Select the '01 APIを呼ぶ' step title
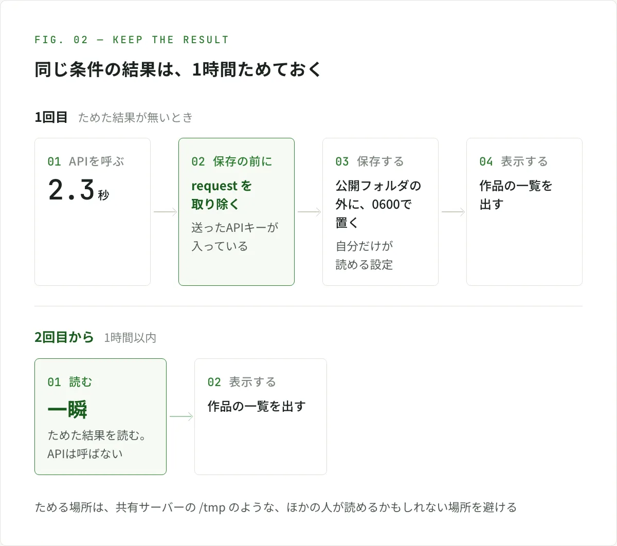This screenshot has height=546, width=617. (86, 161)
